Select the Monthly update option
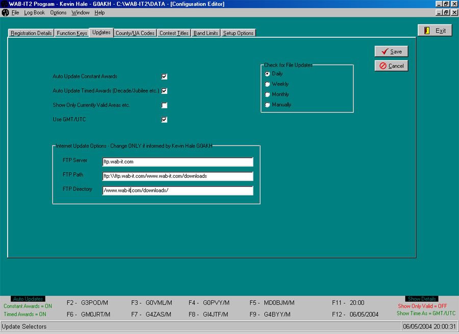459x334 pixels. [267, 94]
